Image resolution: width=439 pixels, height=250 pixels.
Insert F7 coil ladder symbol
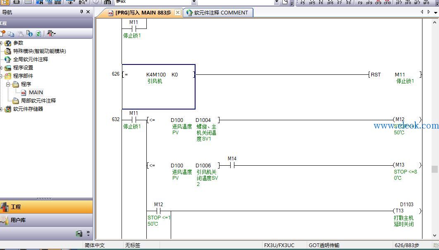pos(340,2)
